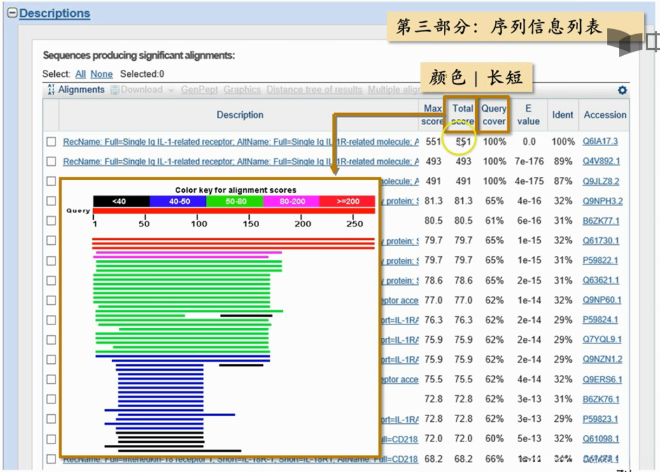Click the blue 40-50 color key swatch
The height and width of the screenshot is (472, 660).
178,201
